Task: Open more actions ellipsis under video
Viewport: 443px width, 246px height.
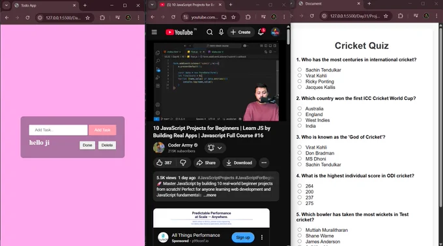Action: point(264,163)
